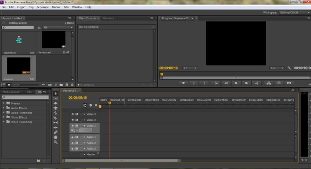This screenshot has height=169, width=311.
Task: Select the Zoom magnifier tool
Action: tap(55, 142)
